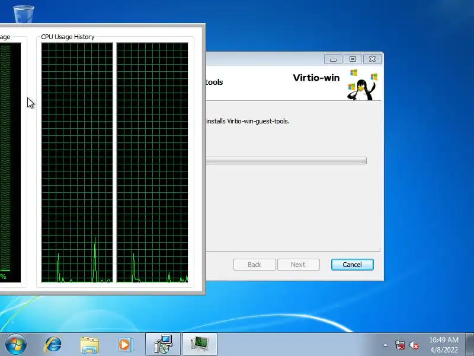Minimize the Virtio-win installer window
Viewport: 474px width, 356px height.
tap(333, 59)
